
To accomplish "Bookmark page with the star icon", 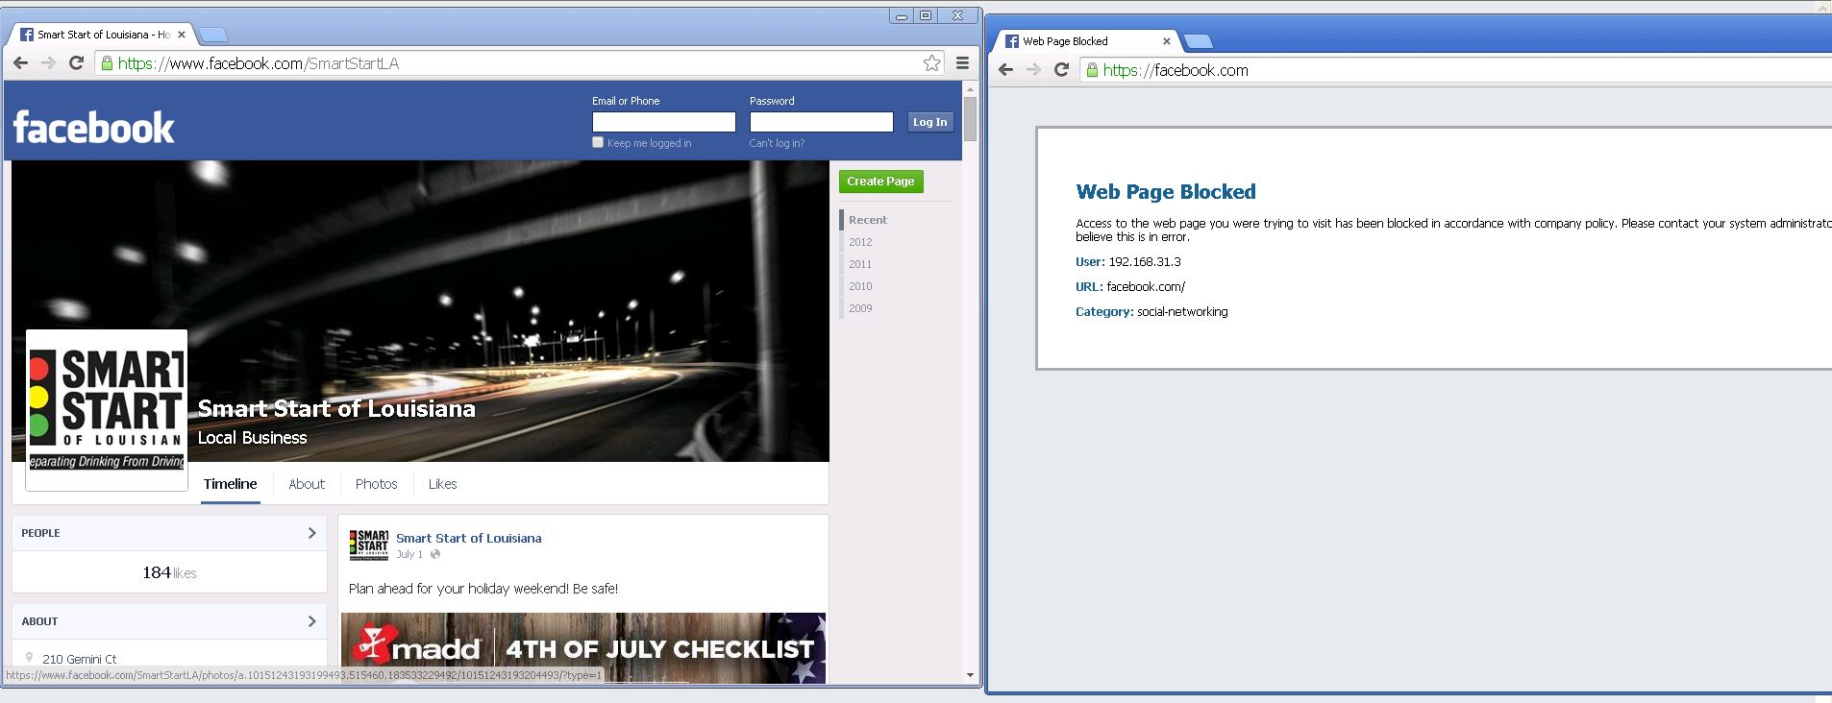I will click(931, 63).
